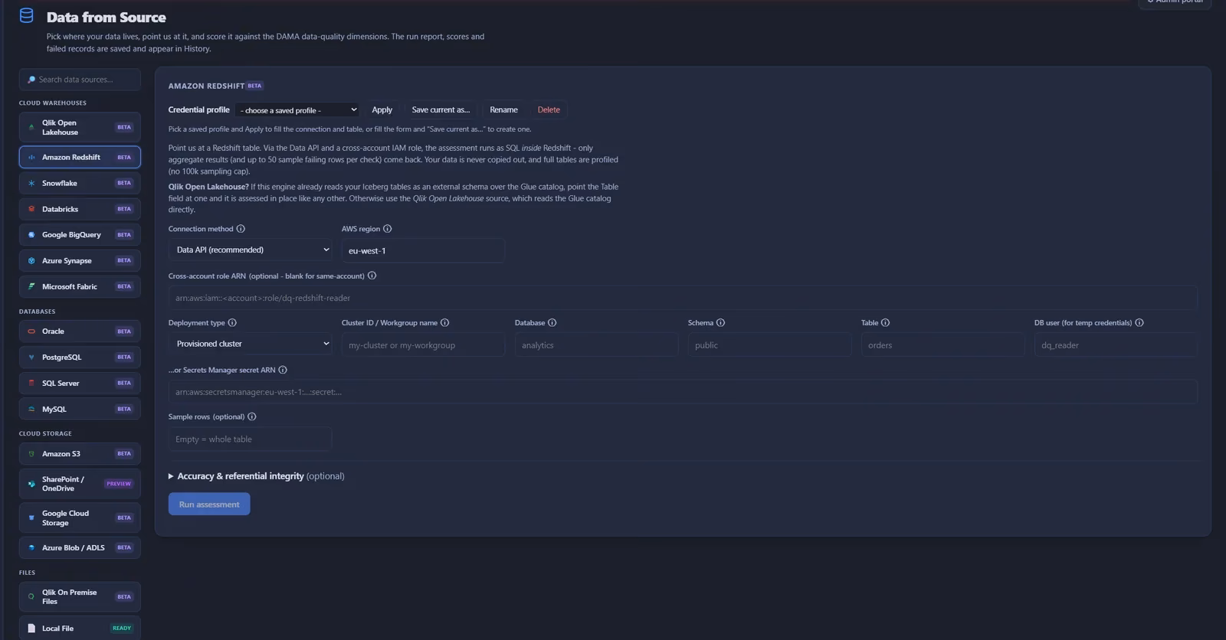Click the Qlik On Premise Files icon

[x=31, y=596]
